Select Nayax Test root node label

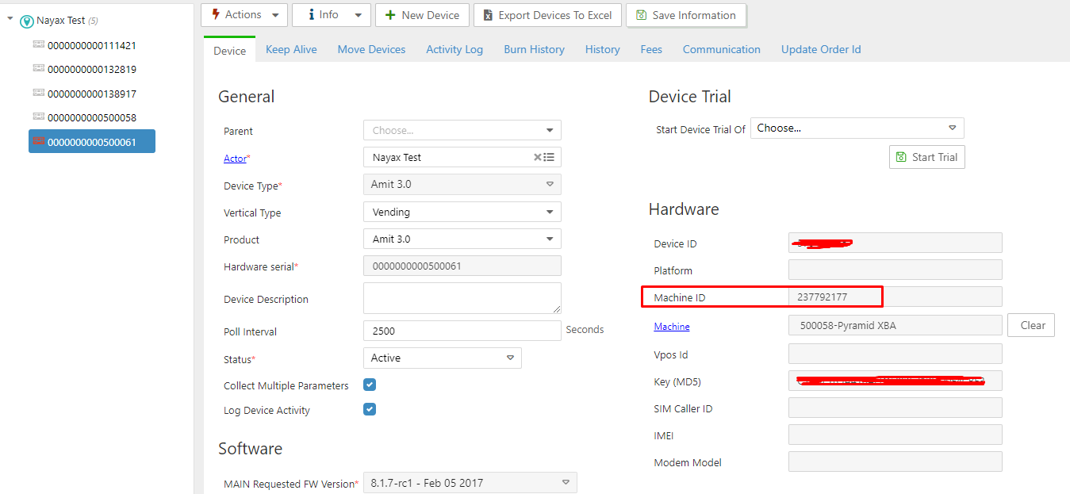61,21
